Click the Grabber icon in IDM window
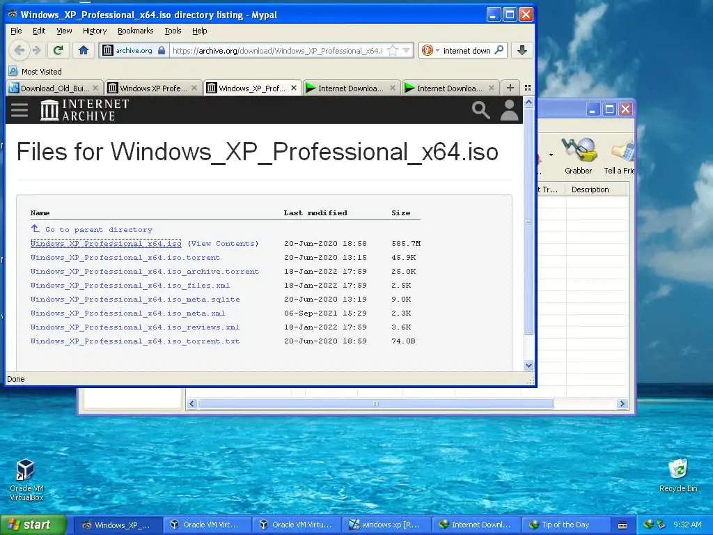Viewport: 713px width, 535px height. [578, 156]
